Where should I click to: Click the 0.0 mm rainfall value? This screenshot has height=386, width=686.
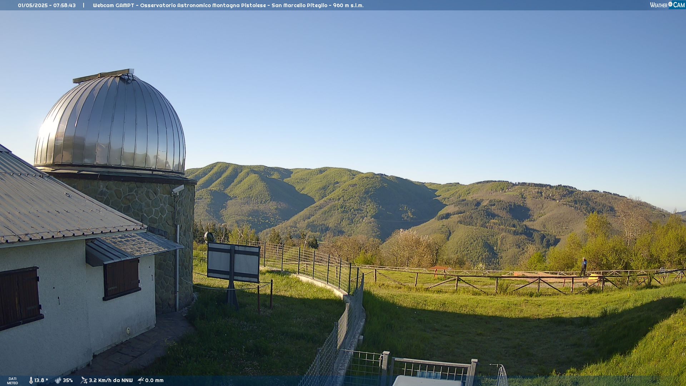pyautogui.click(x=154, y=381)
